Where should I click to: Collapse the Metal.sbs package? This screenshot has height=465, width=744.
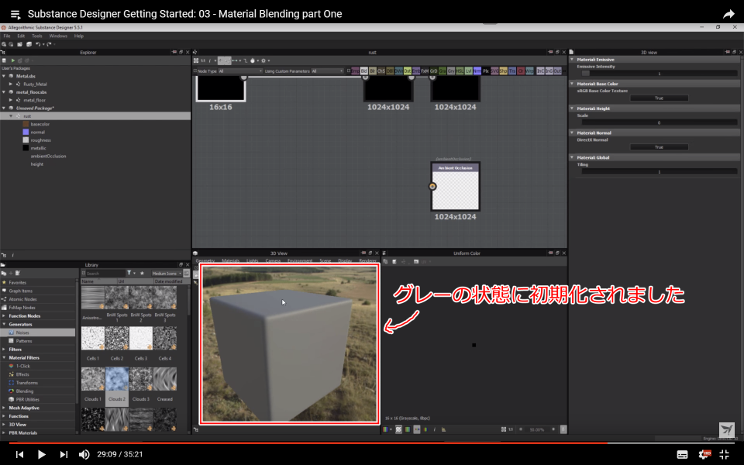5,76
